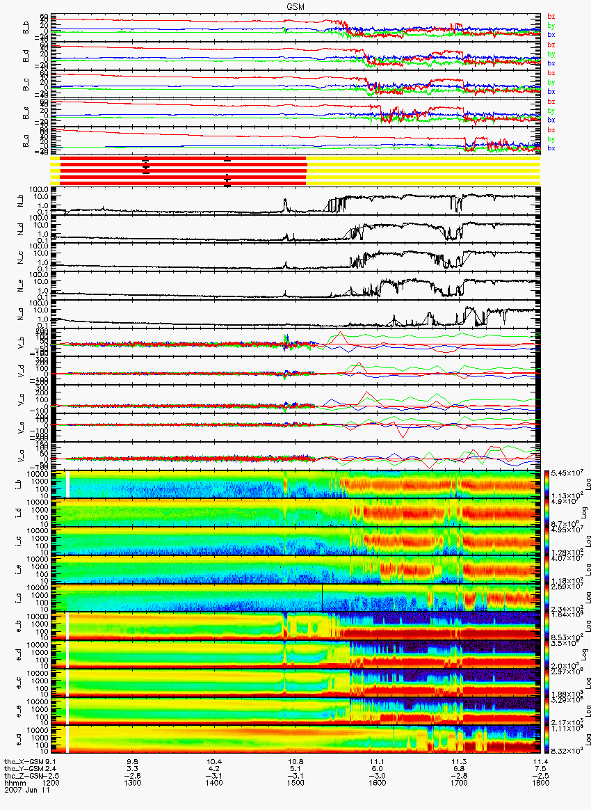The image size is (591, 810).
Task: Click the Z-GSM value −2.6
Action: [133, 775]
